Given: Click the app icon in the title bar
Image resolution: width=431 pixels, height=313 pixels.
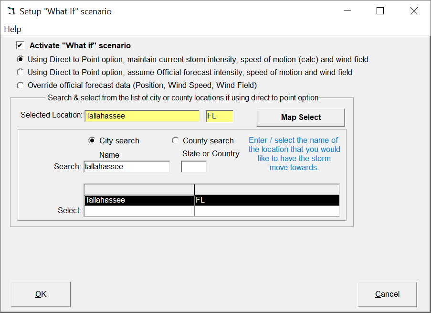Looking at the screenshot, I should (x=11, y=11).
